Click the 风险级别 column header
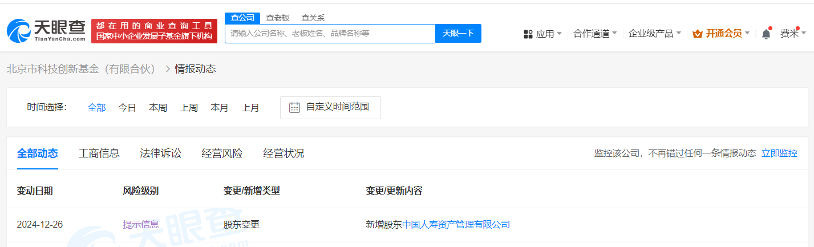The width and height of the screenshot is (814, 247). [x=140, y=191]
